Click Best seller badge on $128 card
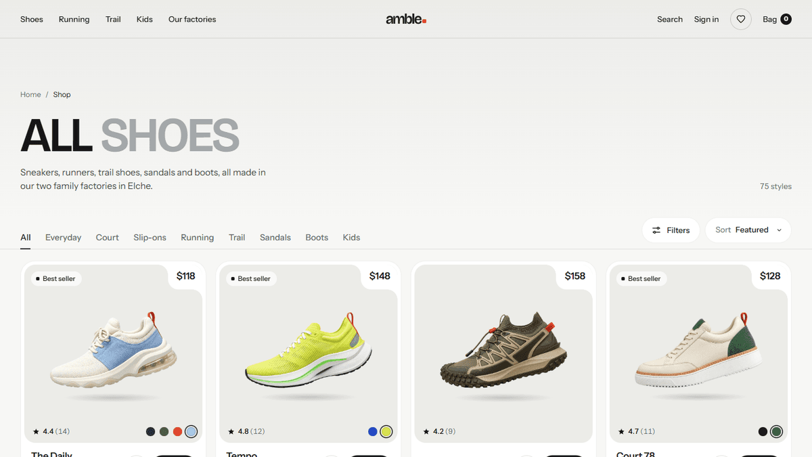Screen dimensions: 812x457 click(x=641, y=278)
